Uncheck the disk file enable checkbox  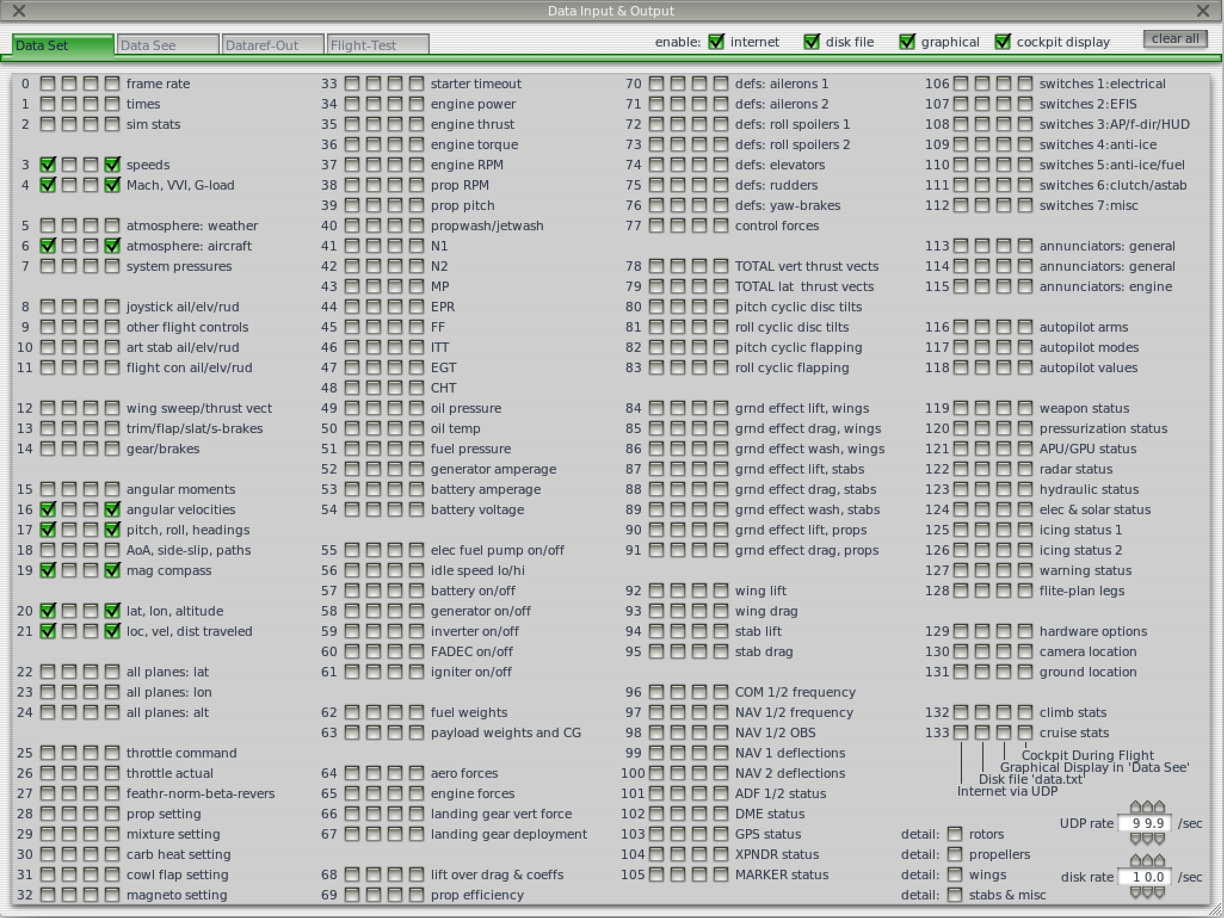812,42
